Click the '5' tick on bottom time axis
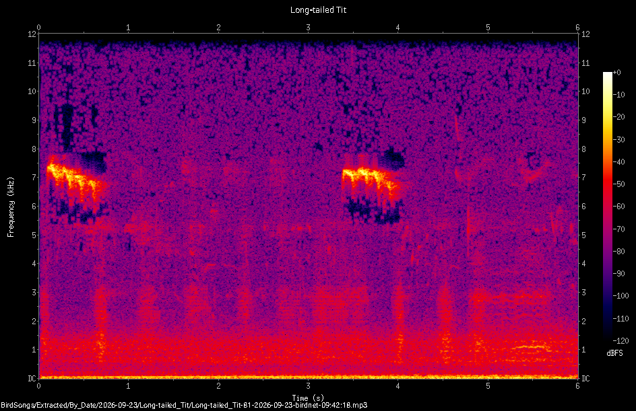636x411 pixels. pyautogui.click(x=488, y=386)
